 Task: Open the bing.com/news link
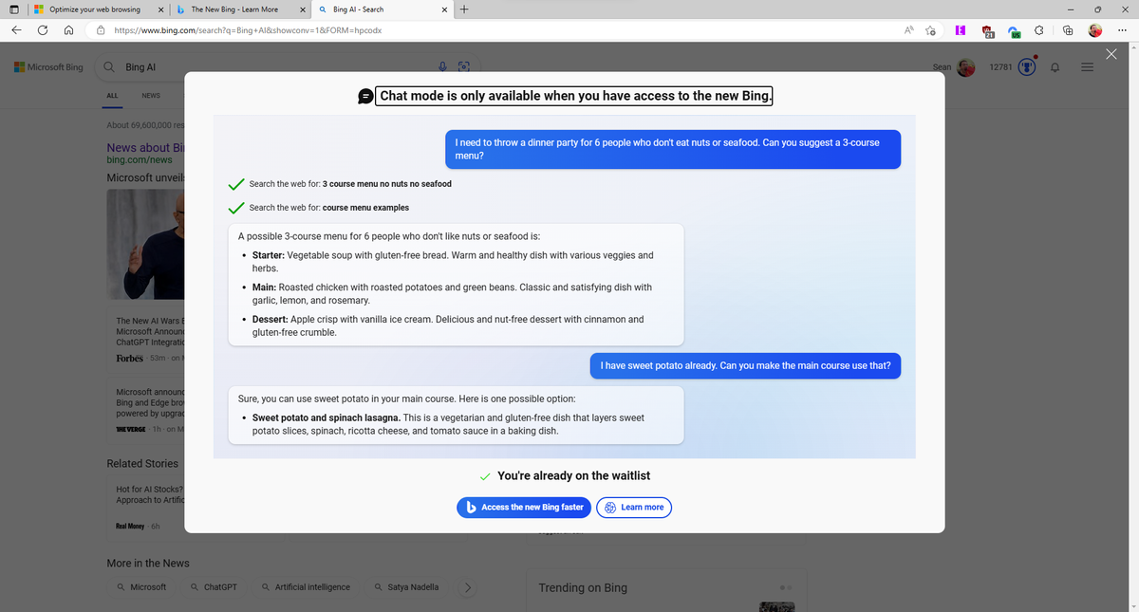pos(140,160)
